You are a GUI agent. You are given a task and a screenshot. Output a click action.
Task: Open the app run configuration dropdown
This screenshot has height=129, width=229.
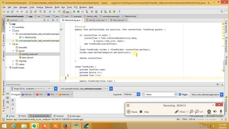(67, 12)
